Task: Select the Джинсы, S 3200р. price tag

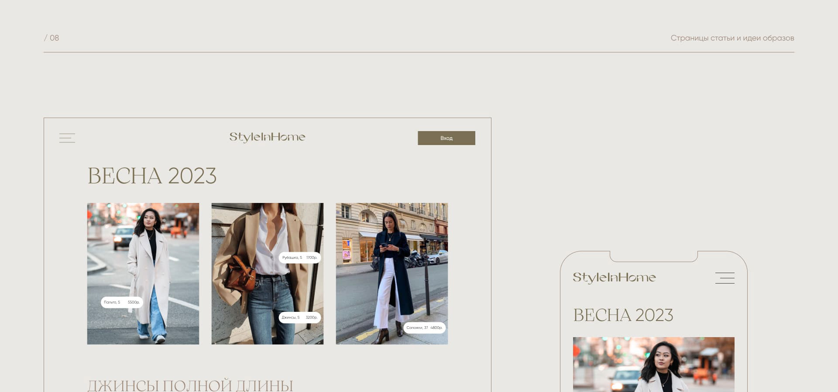Action: click(300, 318)
